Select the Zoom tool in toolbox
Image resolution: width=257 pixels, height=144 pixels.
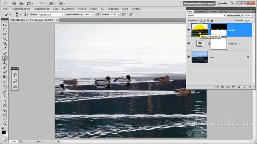pos(5,124)
